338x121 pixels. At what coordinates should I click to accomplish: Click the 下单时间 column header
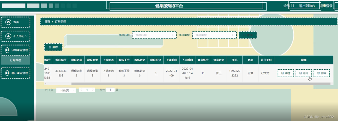[x=187, y=60]
